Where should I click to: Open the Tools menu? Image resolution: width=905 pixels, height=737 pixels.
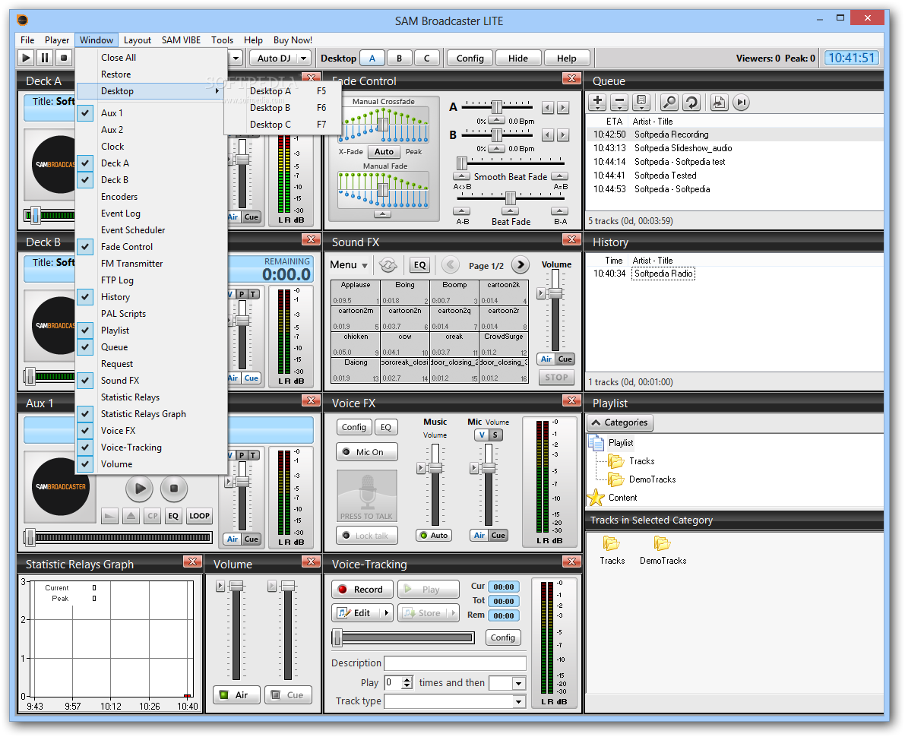click(222, 40)
